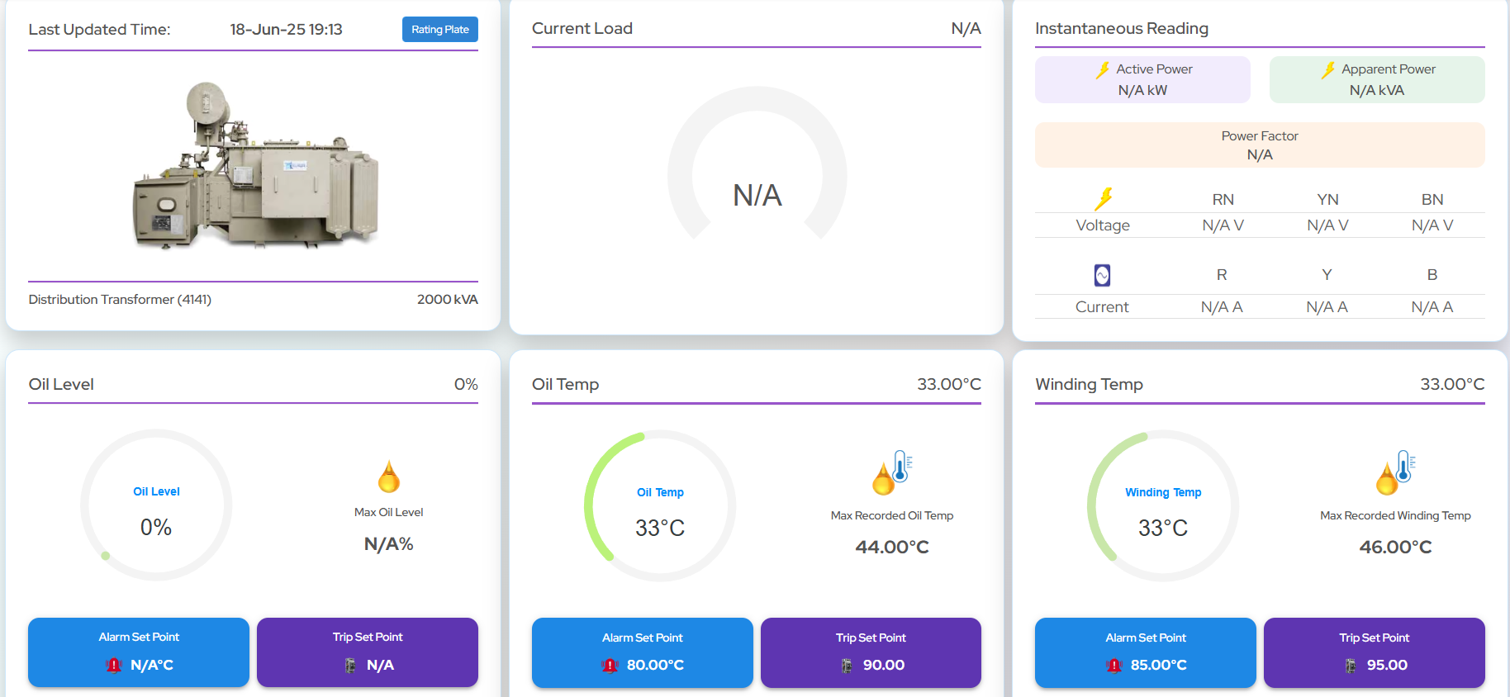The height and width of the screenshot is (697, 1510).
Task: Click Winding Temp header value 33.00°C
Action: point(1452,384)
